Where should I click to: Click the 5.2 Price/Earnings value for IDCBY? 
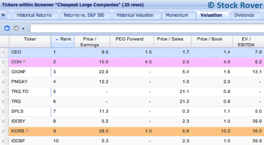point(105,121)
